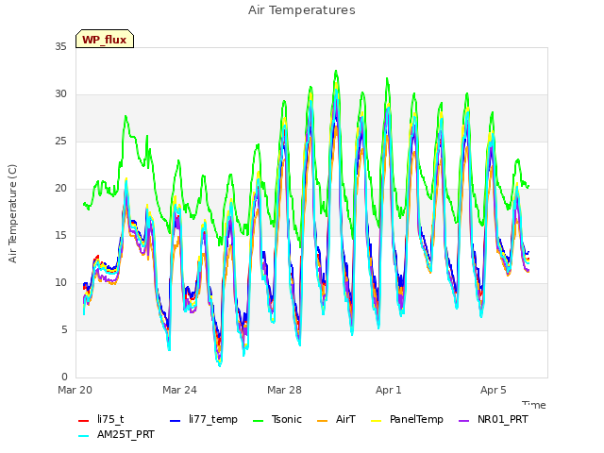Click the Apr 1 x-axis tick label

(x=389, y=390)
